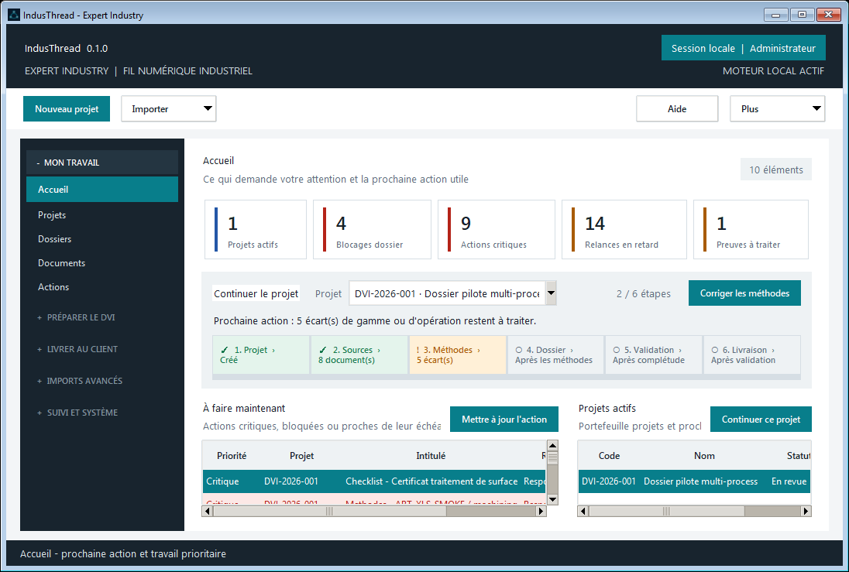Click the 2 / 6 étapes progress text
The image size is (849, 572).
[x=643, y=294]
